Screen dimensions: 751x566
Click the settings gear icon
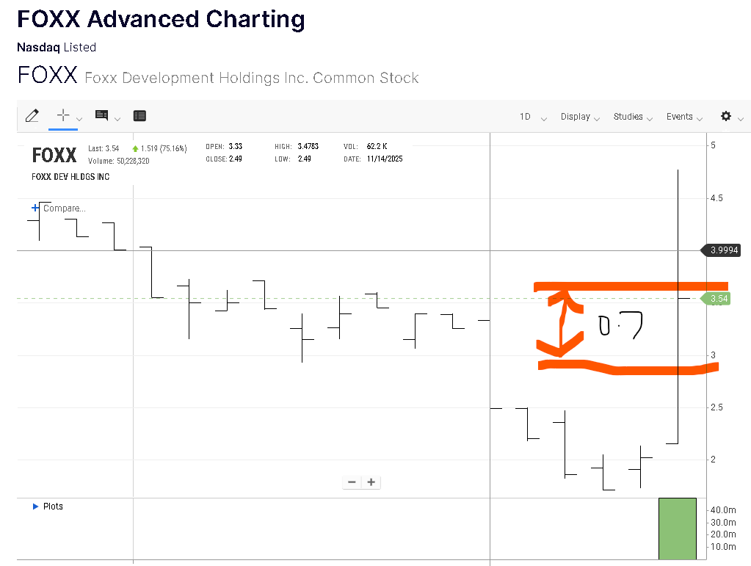[x=726, y=116]
